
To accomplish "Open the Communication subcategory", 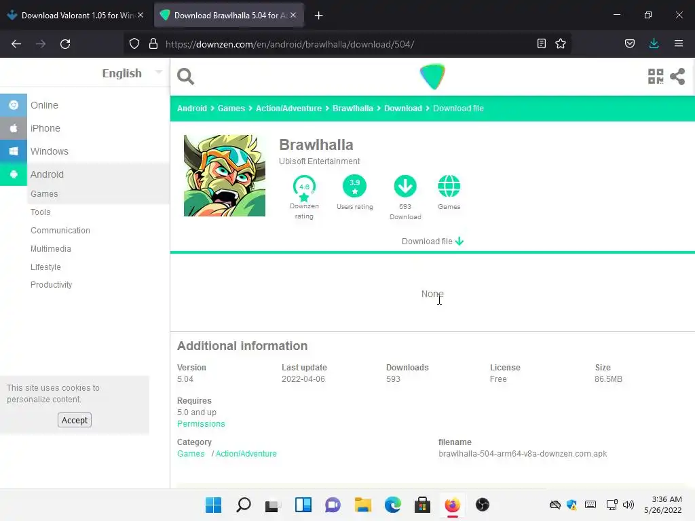I will 60,231.
